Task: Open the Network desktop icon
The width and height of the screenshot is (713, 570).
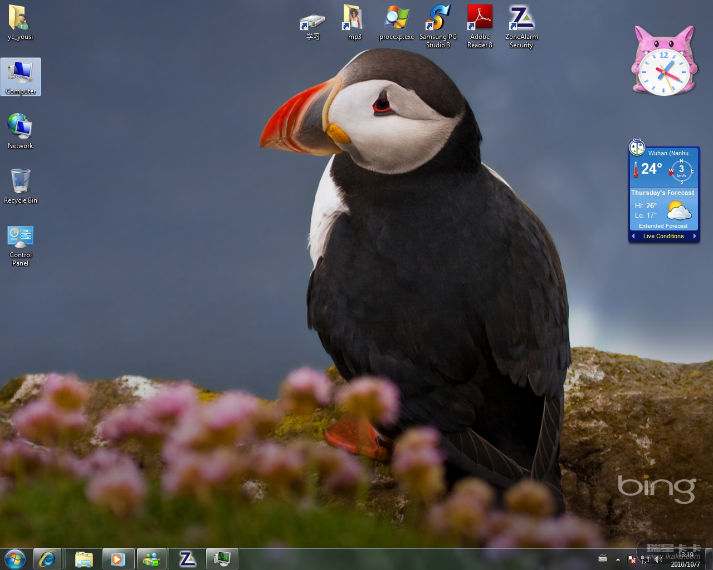Action: coord(21,128)
